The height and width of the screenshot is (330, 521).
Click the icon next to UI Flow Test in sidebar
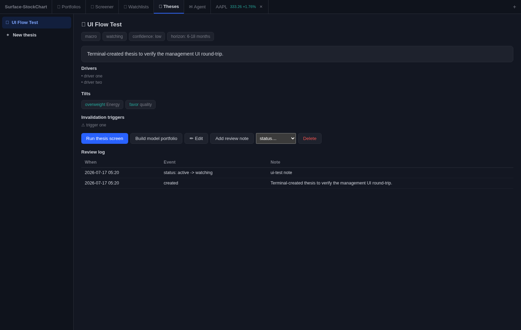coord(7,23)
